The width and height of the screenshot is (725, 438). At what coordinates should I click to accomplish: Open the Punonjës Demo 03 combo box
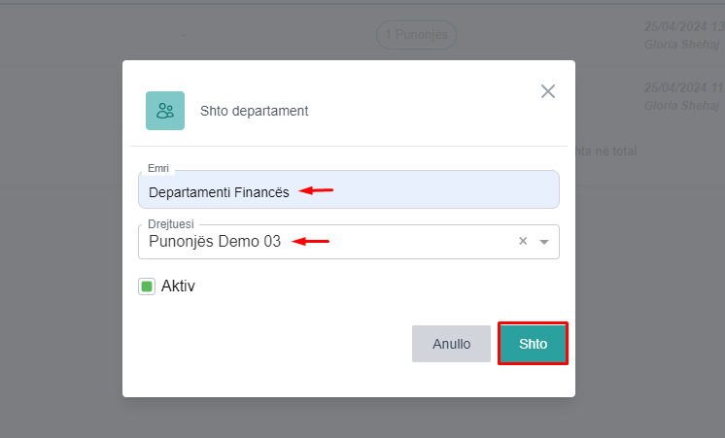(x=321, y=242)
